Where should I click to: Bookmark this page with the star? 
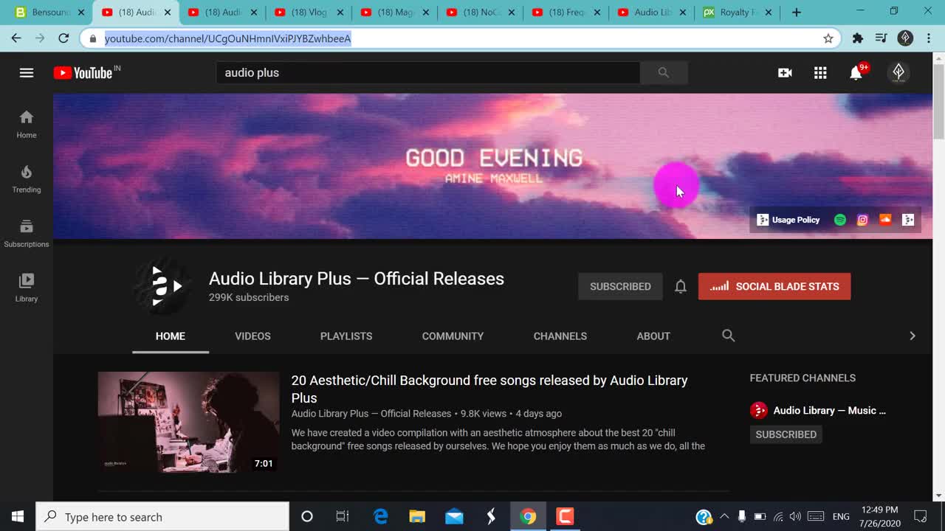click(828, 38)
